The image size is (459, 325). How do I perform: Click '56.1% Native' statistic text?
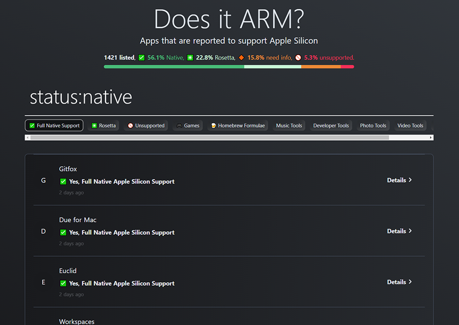166,58
